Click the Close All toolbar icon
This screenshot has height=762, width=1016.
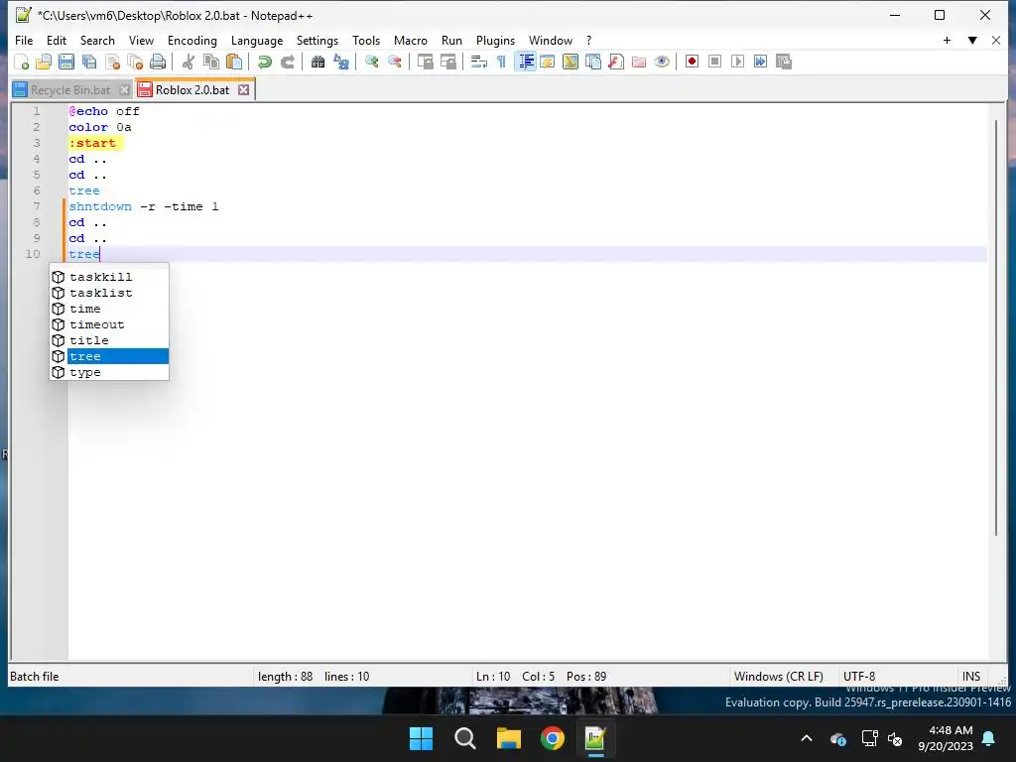tap(135, 62)
